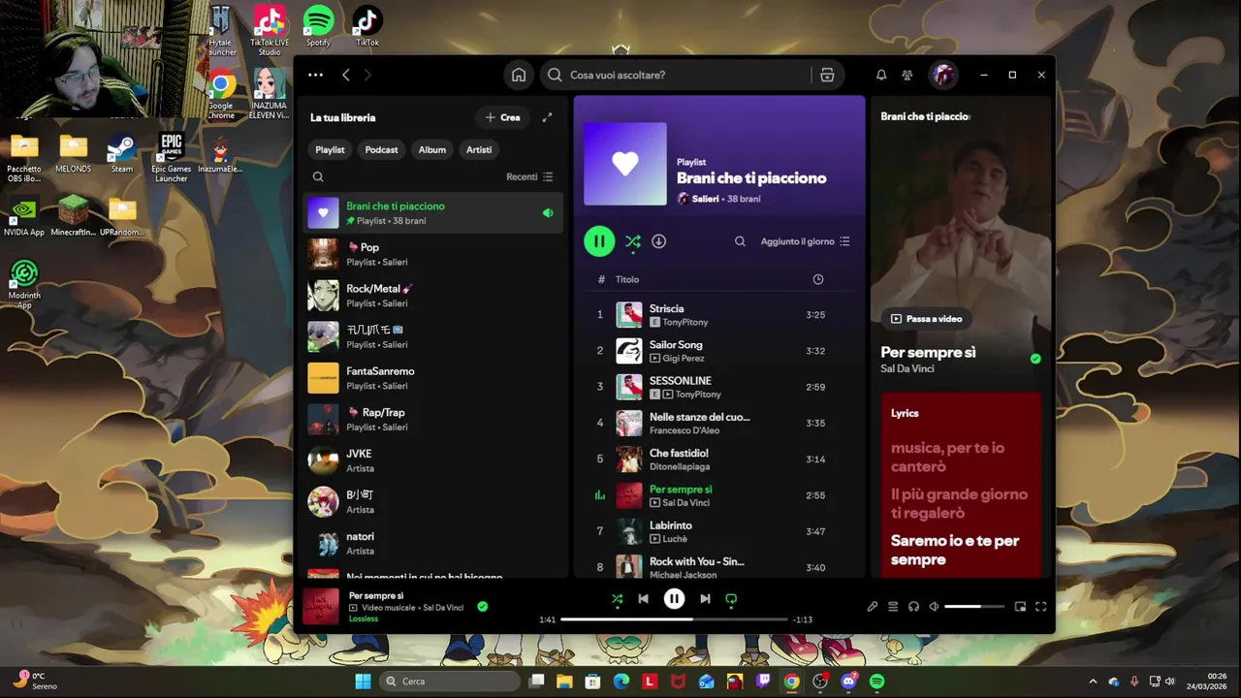This screenshot has width=1241, height=698.
Task: Open Salieri profile link in playlist header
Action: (x=706, y=199)
